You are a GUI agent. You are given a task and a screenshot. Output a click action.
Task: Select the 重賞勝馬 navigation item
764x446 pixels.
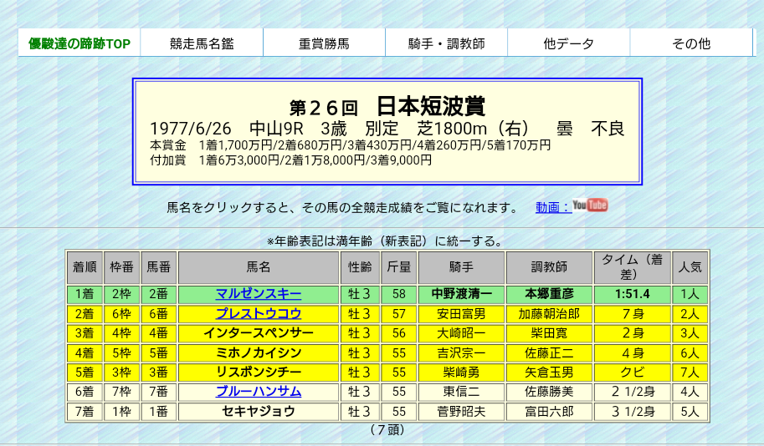(x=324, y=43)
